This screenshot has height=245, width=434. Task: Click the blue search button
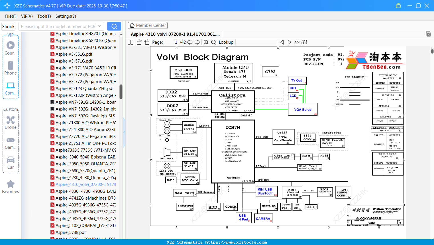pyautogui.click(x=114, y=26)
